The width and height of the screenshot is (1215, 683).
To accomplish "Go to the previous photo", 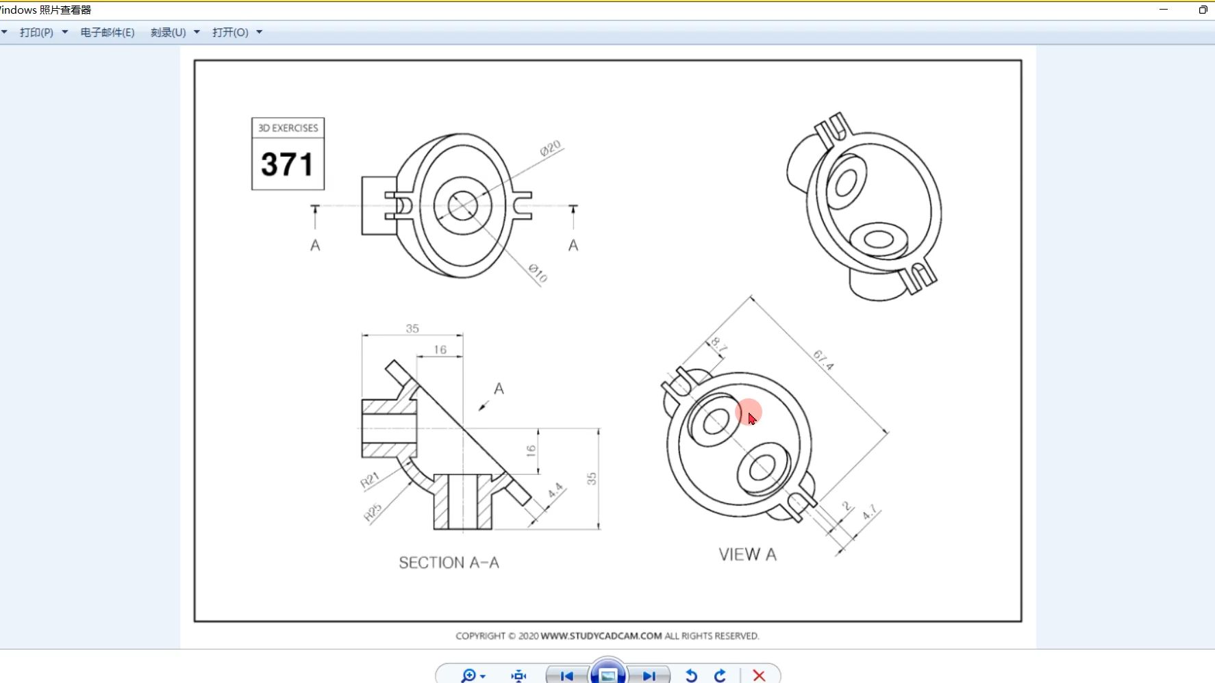I will [x=566, y=675].
